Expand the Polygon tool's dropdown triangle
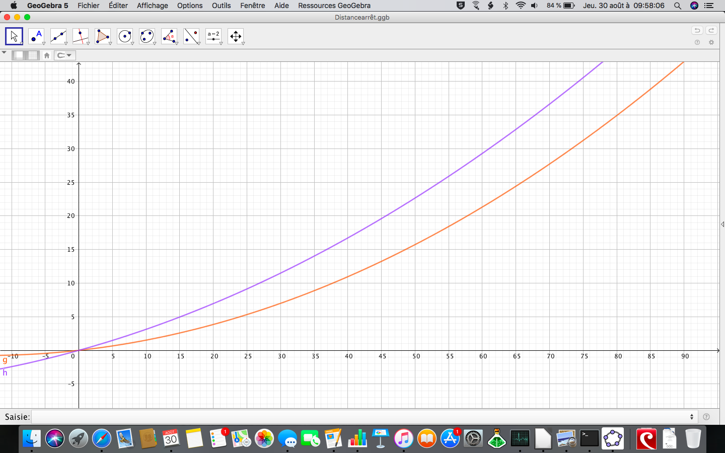Viewport: 725px width, 453px height. 110,43
